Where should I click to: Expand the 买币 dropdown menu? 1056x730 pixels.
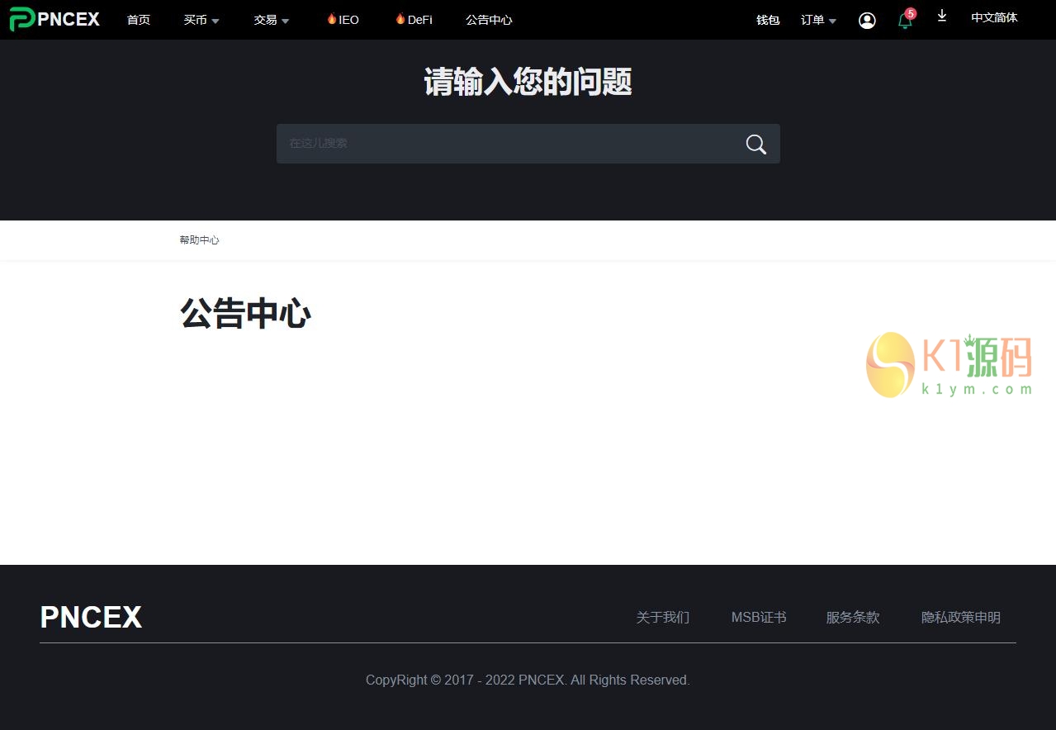[201, 20]
